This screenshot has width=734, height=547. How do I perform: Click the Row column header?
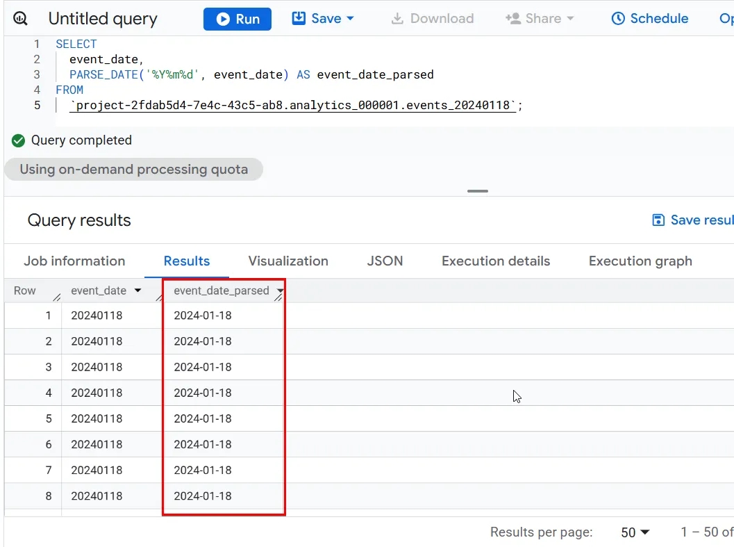(x=25, y=291)
